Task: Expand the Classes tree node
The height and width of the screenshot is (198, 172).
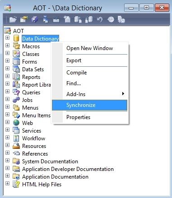Action: pos(7,53)
